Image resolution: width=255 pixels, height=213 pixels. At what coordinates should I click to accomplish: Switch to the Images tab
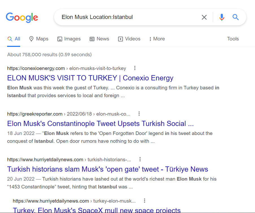[x=69, y=39]
